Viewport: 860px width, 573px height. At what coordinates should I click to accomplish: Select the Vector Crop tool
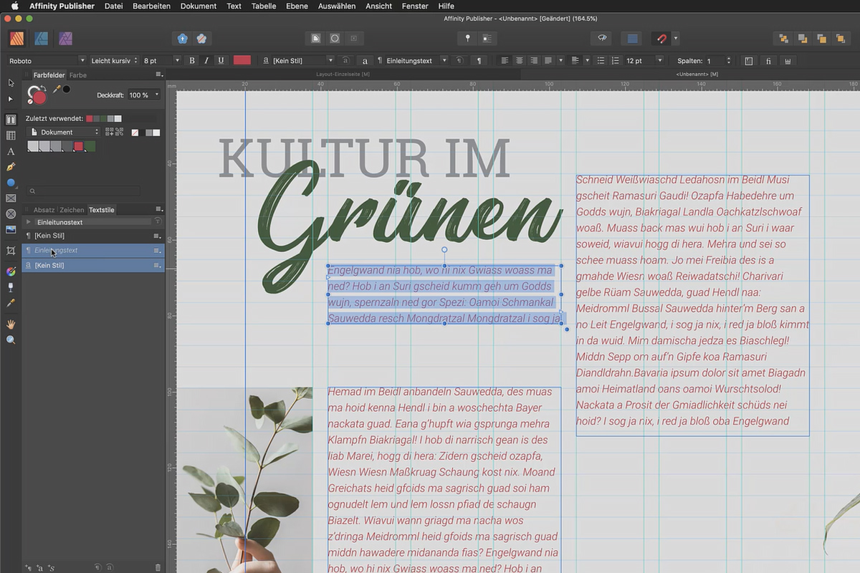point(11,251)
